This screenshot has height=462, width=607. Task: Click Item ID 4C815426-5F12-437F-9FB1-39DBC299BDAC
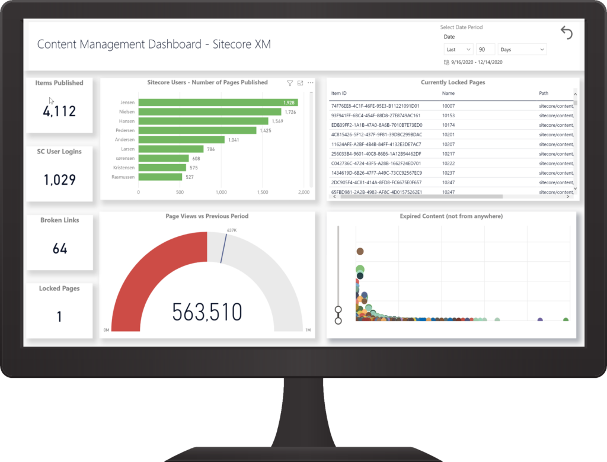pos(376,134)
